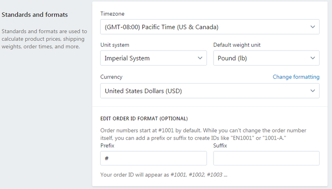This screenshot has width=332, height=189.
Task: Click the Prefix field label
Action: point(107,146)
